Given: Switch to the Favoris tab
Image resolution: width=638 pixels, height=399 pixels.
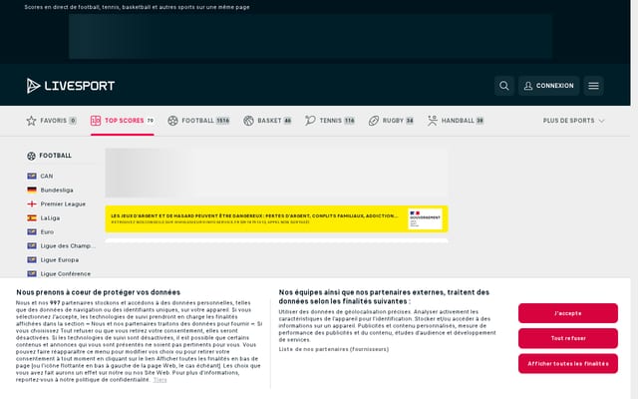Looking at the screenshot, I should pos(52,121).
